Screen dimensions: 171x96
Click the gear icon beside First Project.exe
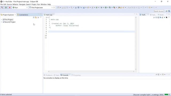click(x=54, y=7)
